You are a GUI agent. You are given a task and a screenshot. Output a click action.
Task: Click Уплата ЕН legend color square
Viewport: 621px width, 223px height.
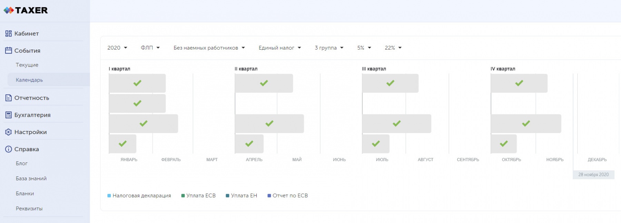[227, 196]
